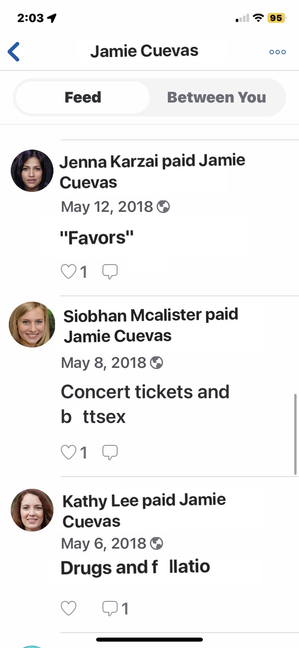This screenshot has height=648, width=299.
Task: Open the three-dots more options menu
Action: click(x=277, y=52)
